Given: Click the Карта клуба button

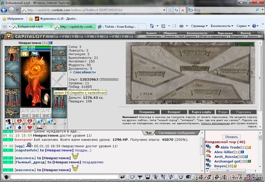Looking at the screenshot, I should point(201,112).
